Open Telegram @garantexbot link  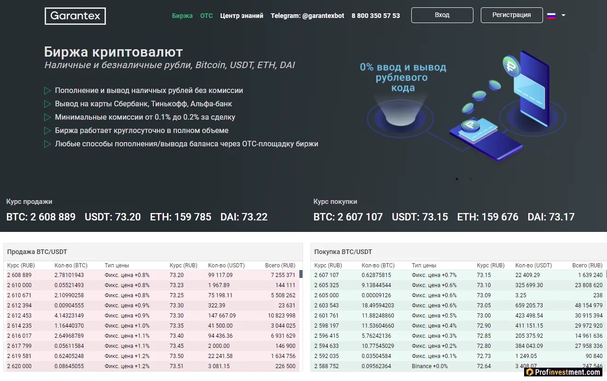pos(308,16)
